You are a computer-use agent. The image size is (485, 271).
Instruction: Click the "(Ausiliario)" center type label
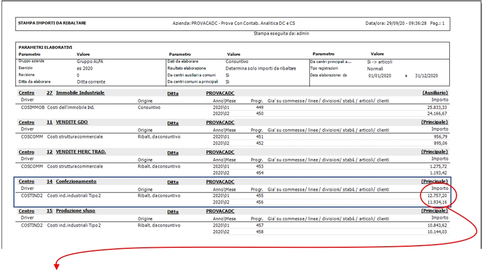pyautogui.click(x=435, y=93)
